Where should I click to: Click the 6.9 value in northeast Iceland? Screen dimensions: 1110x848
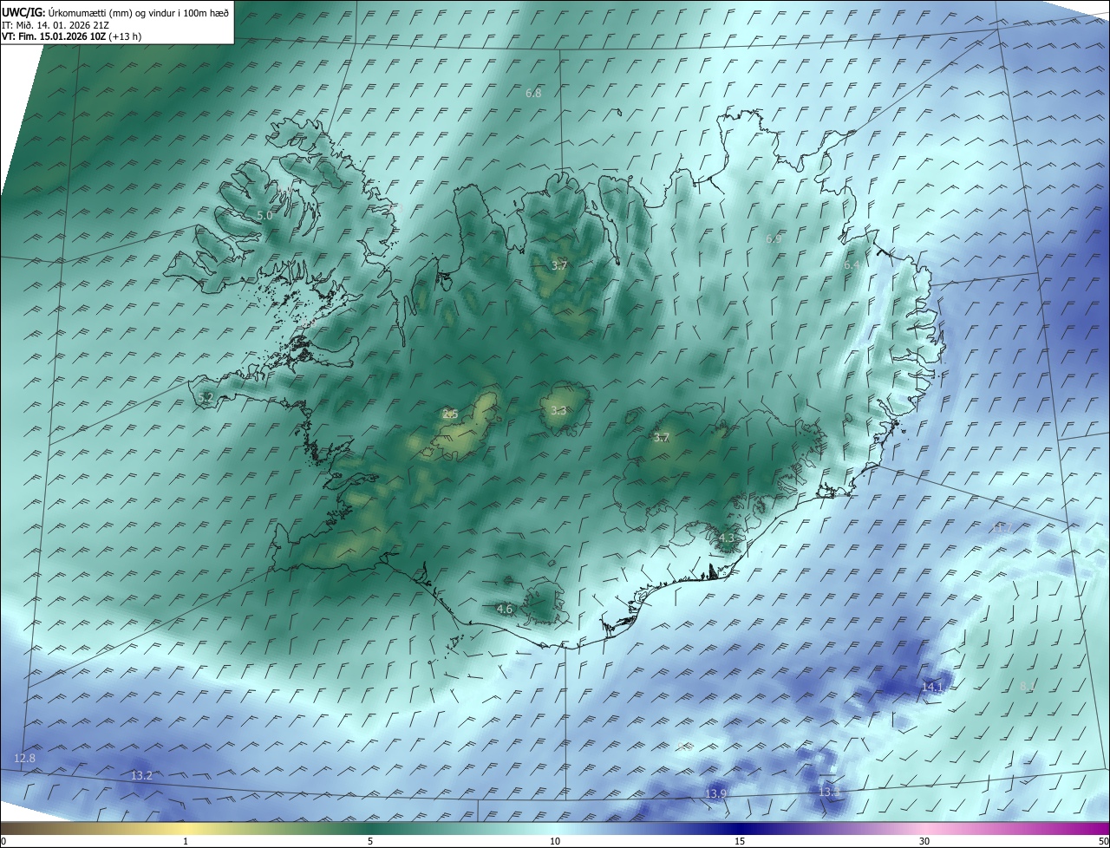(774, 238)
